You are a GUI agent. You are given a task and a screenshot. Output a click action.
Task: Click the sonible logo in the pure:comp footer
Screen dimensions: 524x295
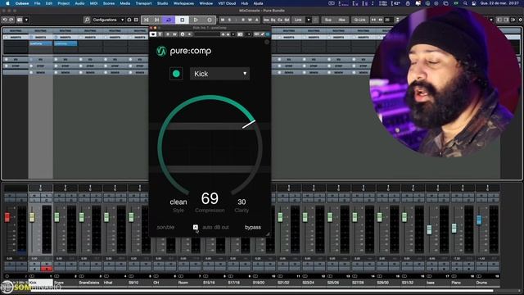click(x=165, y=228)
